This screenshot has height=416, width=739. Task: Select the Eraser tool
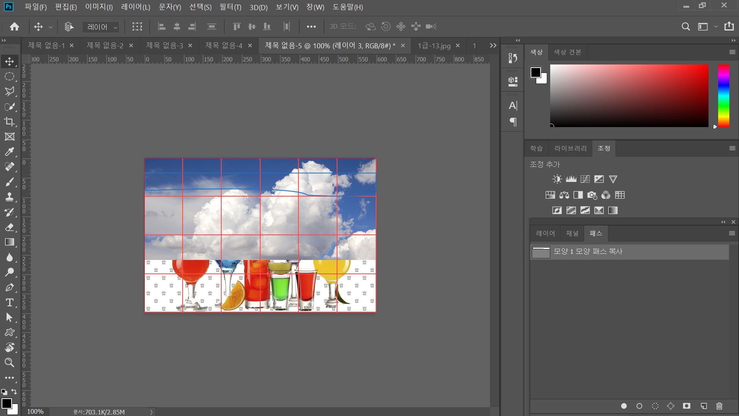tap(10, 227)
